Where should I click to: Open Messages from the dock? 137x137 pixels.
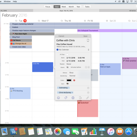pyautogui.click(x=66, y=132)
